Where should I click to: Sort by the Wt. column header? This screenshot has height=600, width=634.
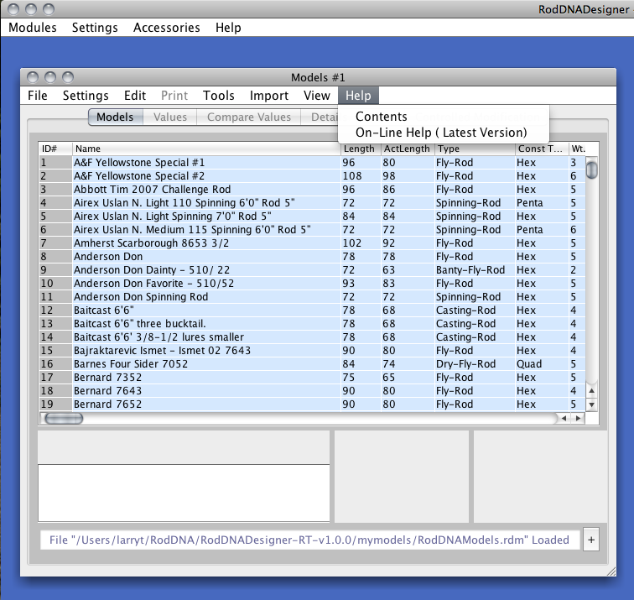click(x=577, y=149)
